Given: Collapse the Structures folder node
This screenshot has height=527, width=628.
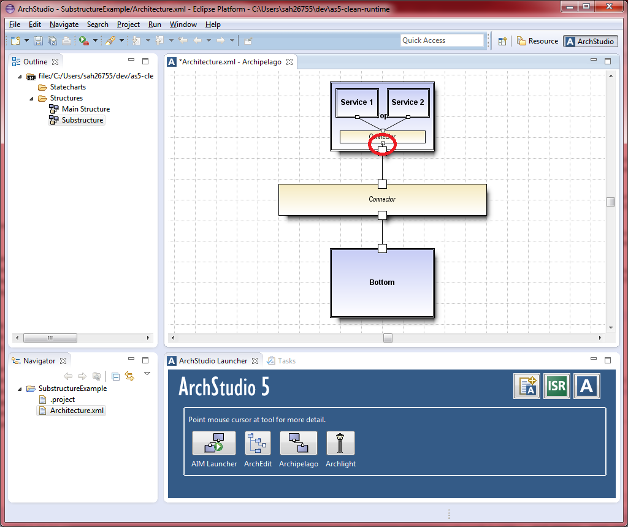Looking at the screenshot, I should 31,99.
